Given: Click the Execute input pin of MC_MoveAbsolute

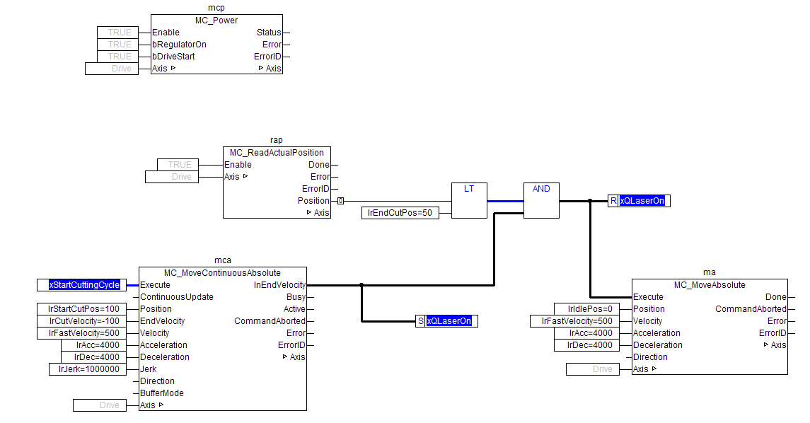Looking at the screenshot, I should click(x=648, y=297).
